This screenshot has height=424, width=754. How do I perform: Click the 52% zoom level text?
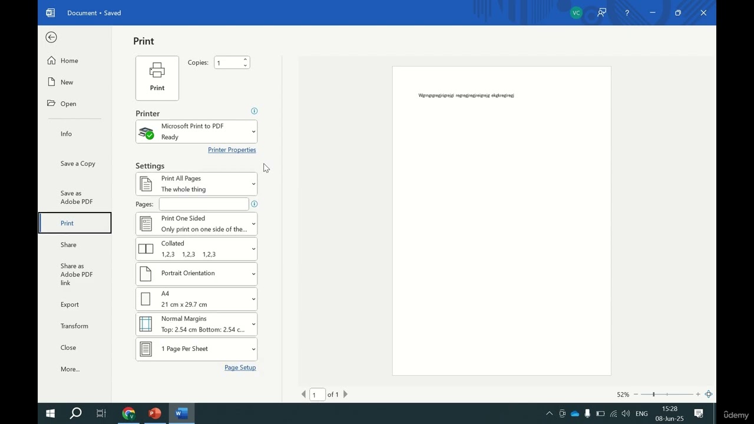[623, 395]
